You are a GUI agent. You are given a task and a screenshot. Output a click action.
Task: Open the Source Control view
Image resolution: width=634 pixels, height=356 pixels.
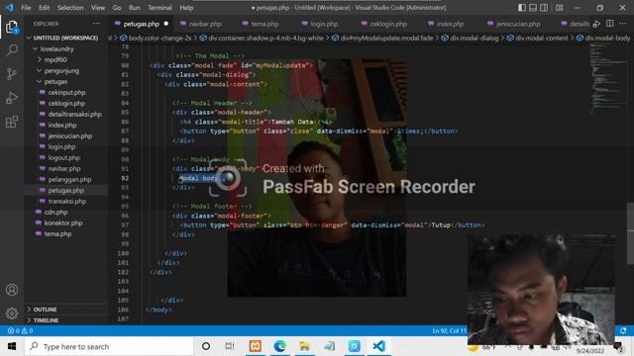tap(12, 74)
